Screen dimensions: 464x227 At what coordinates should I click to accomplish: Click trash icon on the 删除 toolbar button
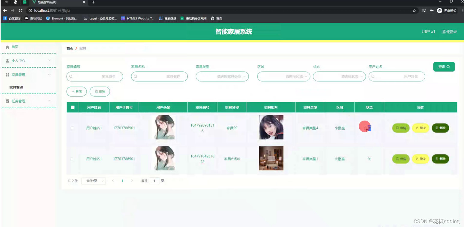(x=97, y=91)
